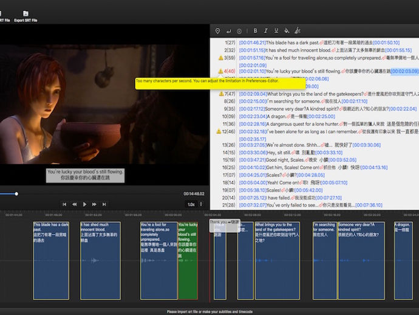Select text 'I have failed.' on line 20
Screen dimensions: 419x315
pos(279,198)
